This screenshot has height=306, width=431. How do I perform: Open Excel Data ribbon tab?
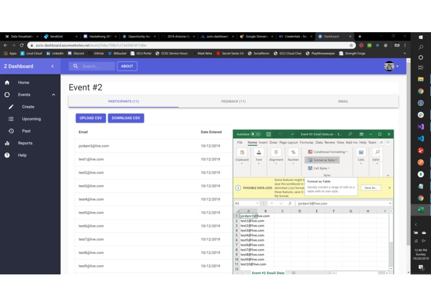tap(319, 142)
